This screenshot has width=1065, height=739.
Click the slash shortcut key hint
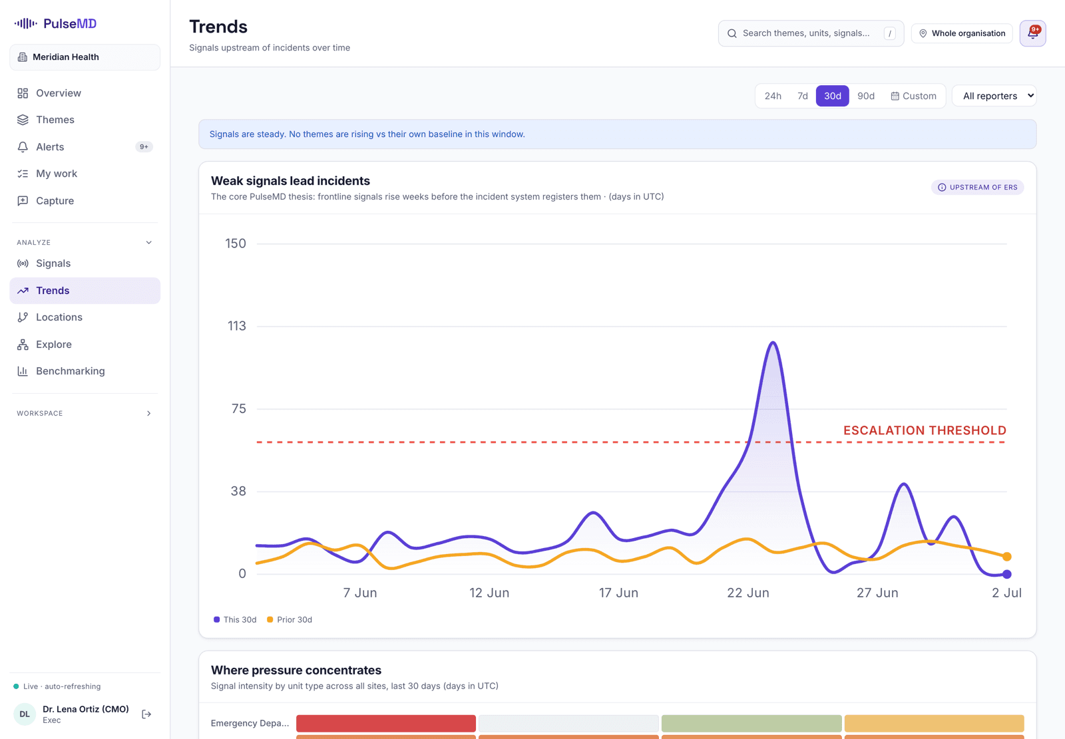[890, 33]
